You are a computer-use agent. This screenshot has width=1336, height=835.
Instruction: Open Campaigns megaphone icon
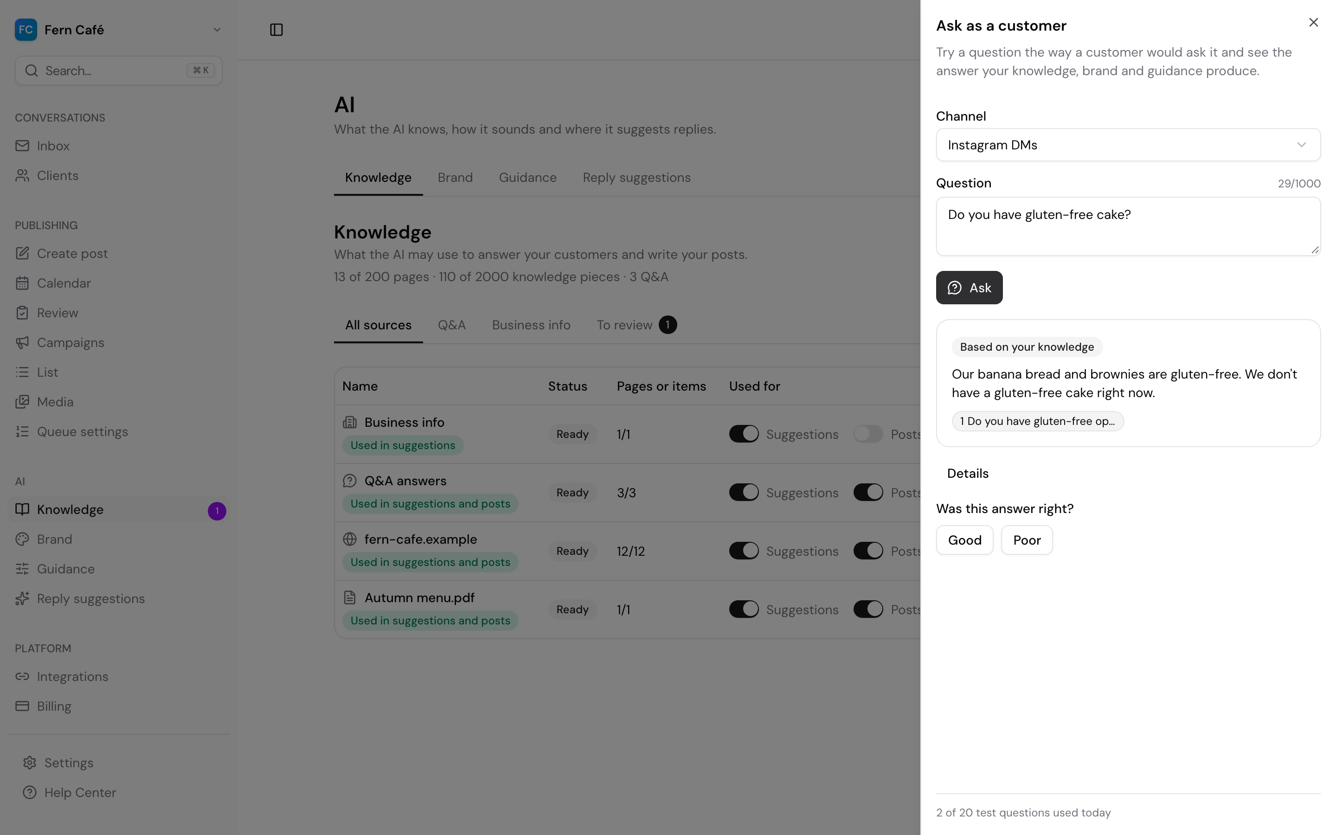tap(22, 343)
